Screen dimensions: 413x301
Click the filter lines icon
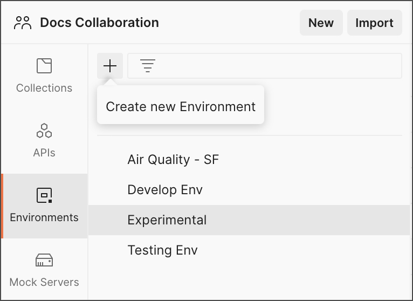147,66
